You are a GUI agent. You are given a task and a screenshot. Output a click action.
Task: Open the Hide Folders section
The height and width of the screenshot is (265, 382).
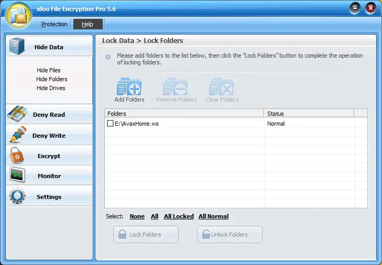click(52, 79)
